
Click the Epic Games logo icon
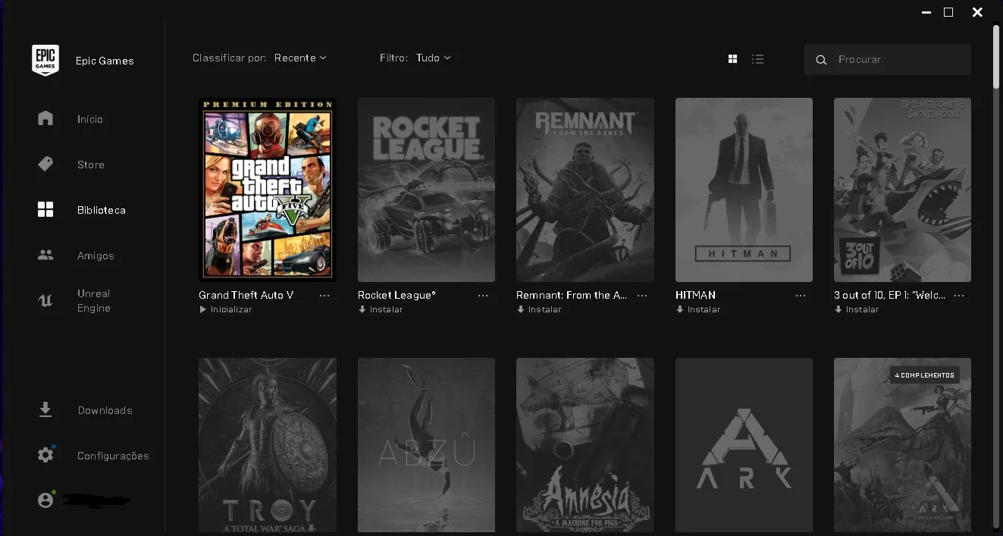click(x=45, y=60)
